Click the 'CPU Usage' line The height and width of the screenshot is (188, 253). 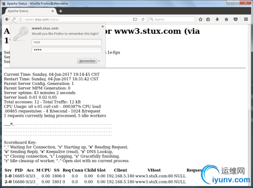52,107
